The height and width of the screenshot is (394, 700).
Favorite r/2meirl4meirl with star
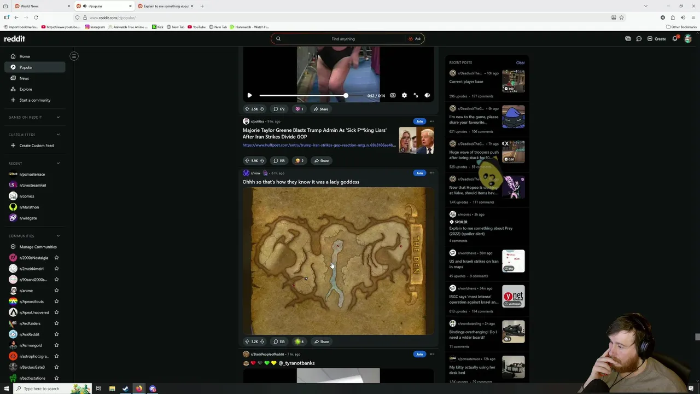[56, 269]
